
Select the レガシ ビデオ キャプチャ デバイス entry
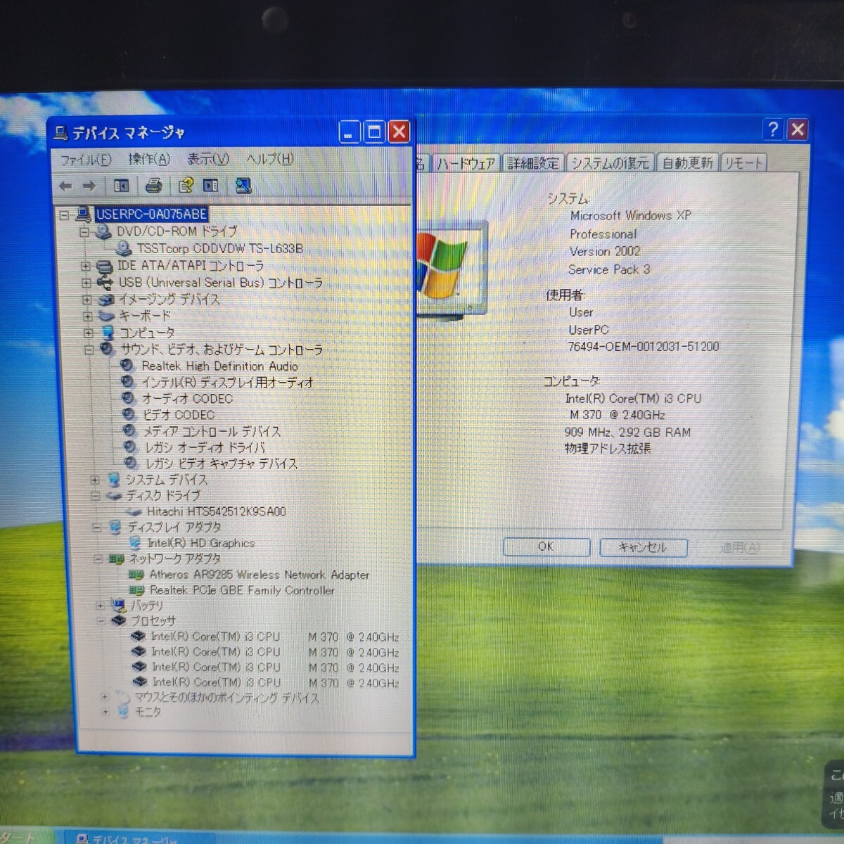point(221,463)
